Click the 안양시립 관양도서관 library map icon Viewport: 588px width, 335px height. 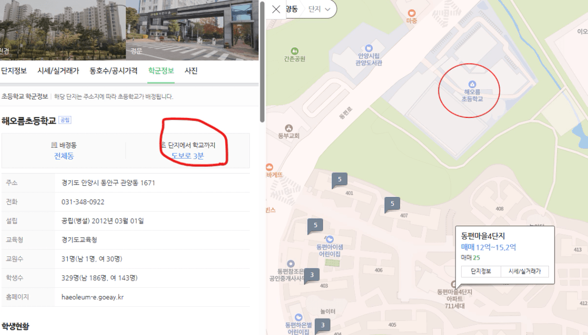click(369, 48)
